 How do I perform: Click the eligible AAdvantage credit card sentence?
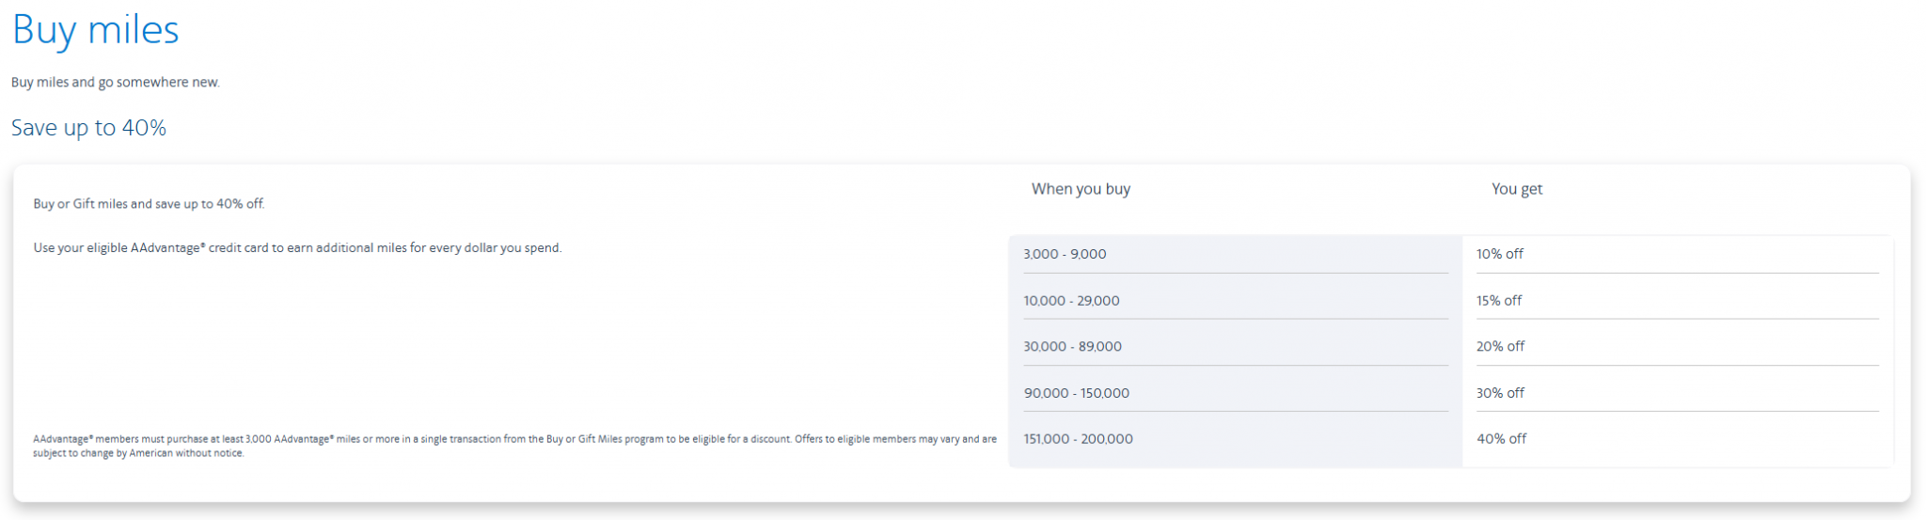click(297, 248)
